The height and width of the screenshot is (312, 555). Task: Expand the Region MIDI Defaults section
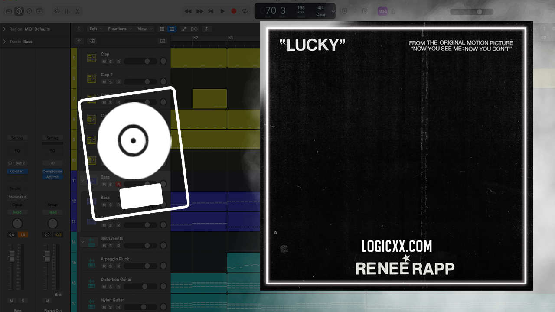4,29
